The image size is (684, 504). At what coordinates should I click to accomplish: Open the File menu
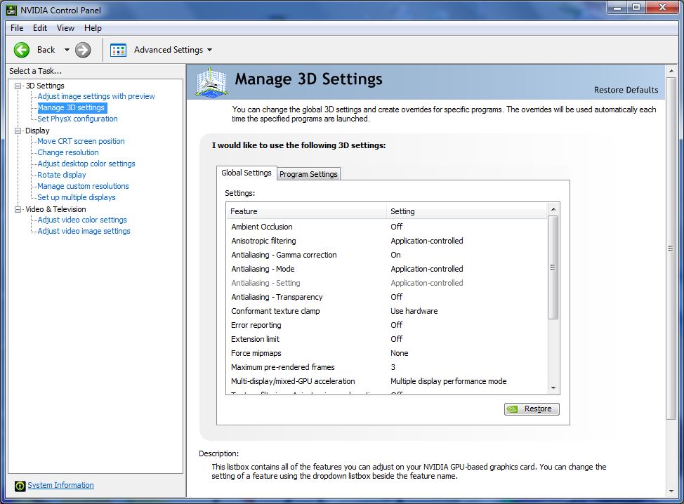17,28
